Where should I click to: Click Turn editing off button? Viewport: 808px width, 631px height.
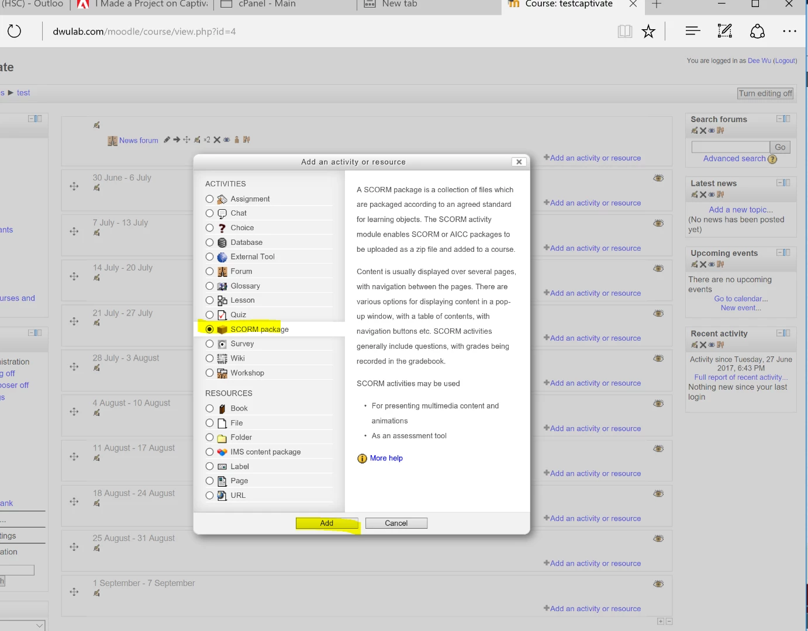click(765, 93)
